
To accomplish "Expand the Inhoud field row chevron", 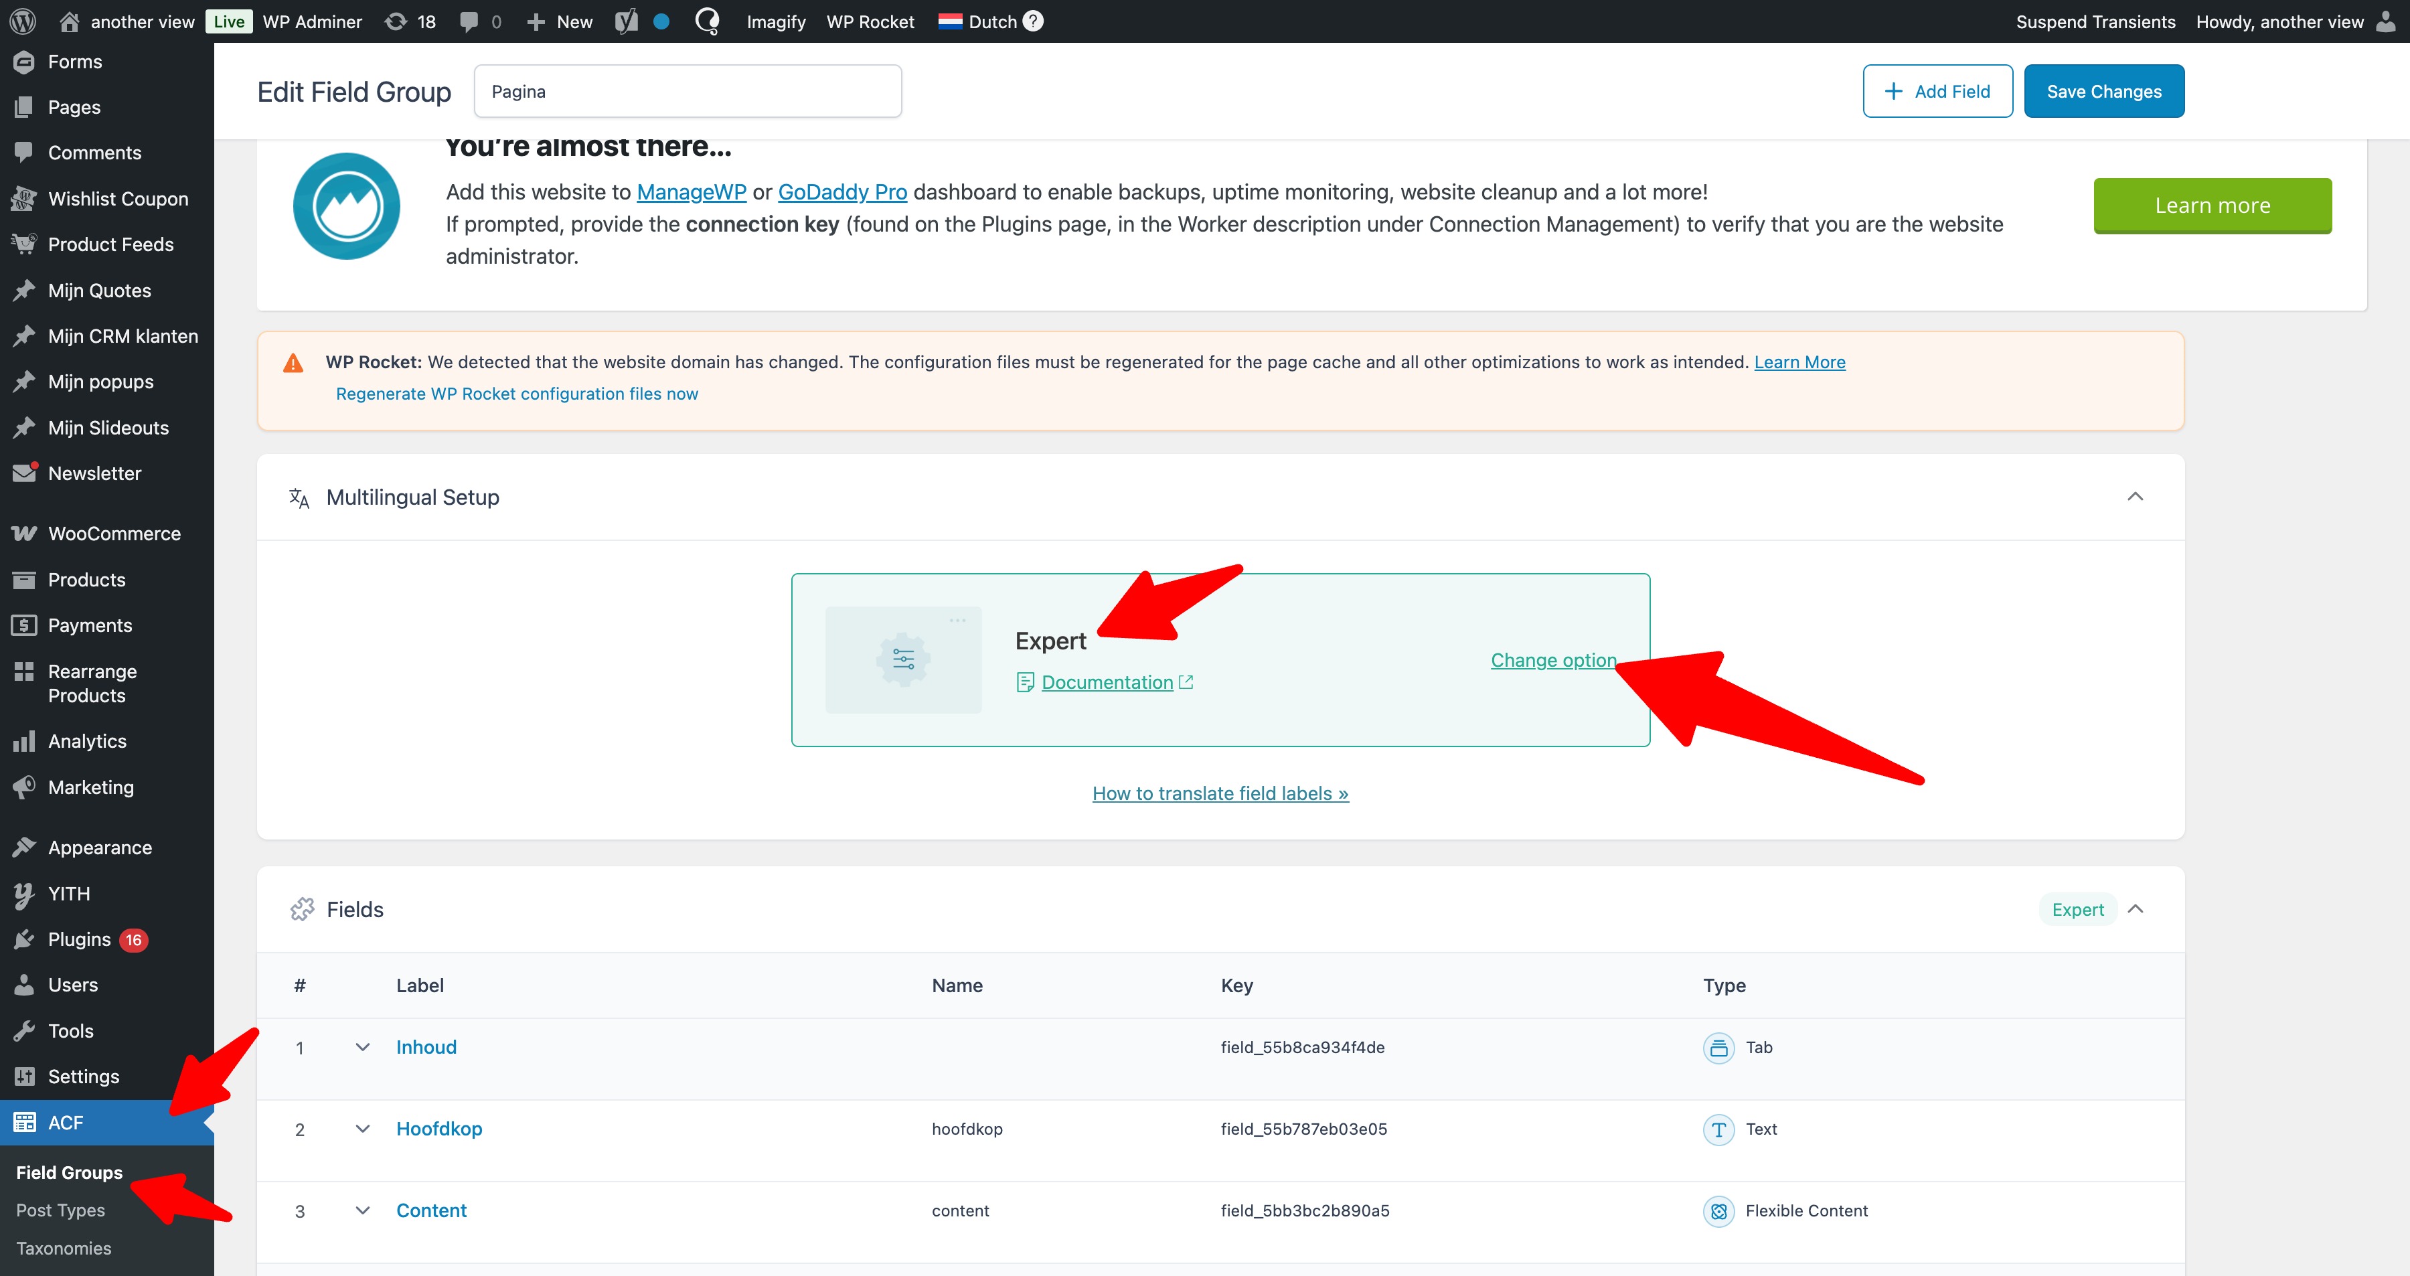I will (x=362, y=1047).
